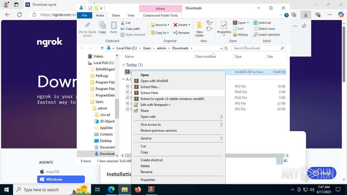Image resolution: width=347 pixels, height=195 pixels.
Task: Create a New folder from ribbon
Action: [200, 29]
